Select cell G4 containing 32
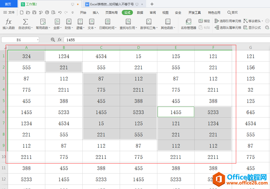This screenshot has width=270, height=189. [x=251, y=90]
